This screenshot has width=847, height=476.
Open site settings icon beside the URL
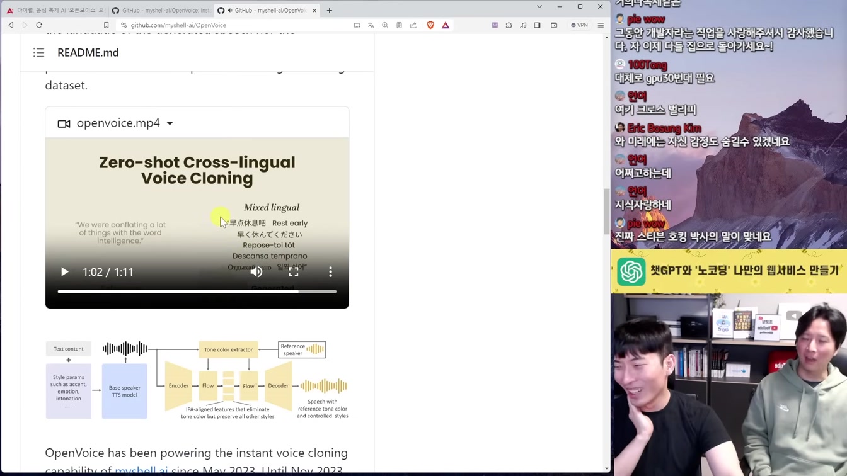pyautogui.click(x=124, y=25)
